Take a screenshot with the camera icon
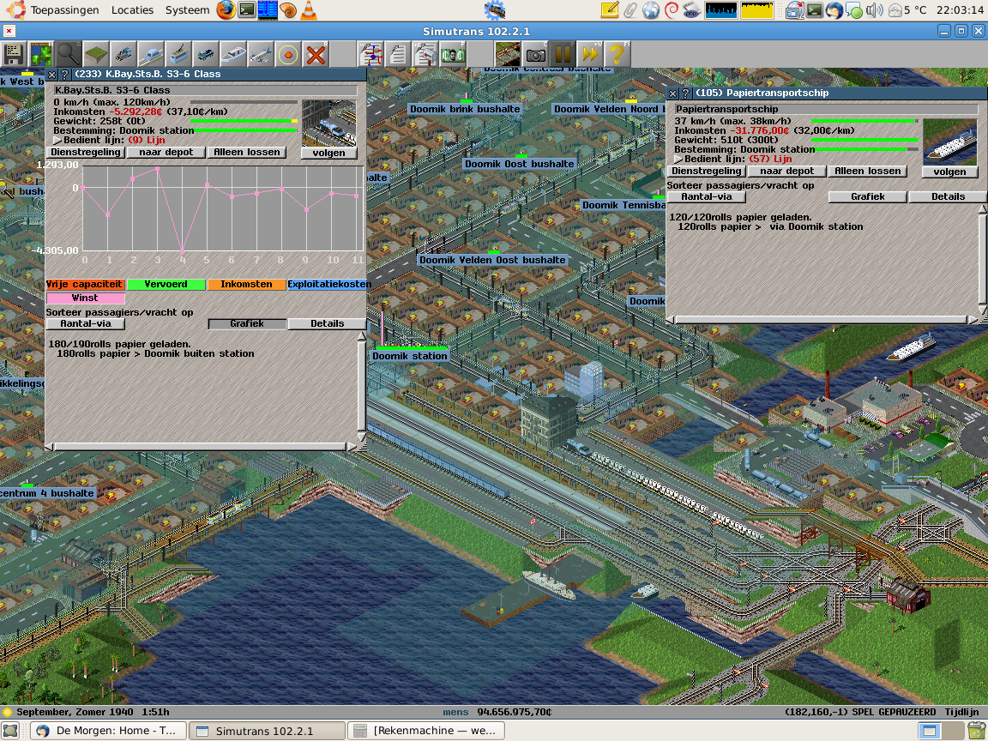 (536, 55)
